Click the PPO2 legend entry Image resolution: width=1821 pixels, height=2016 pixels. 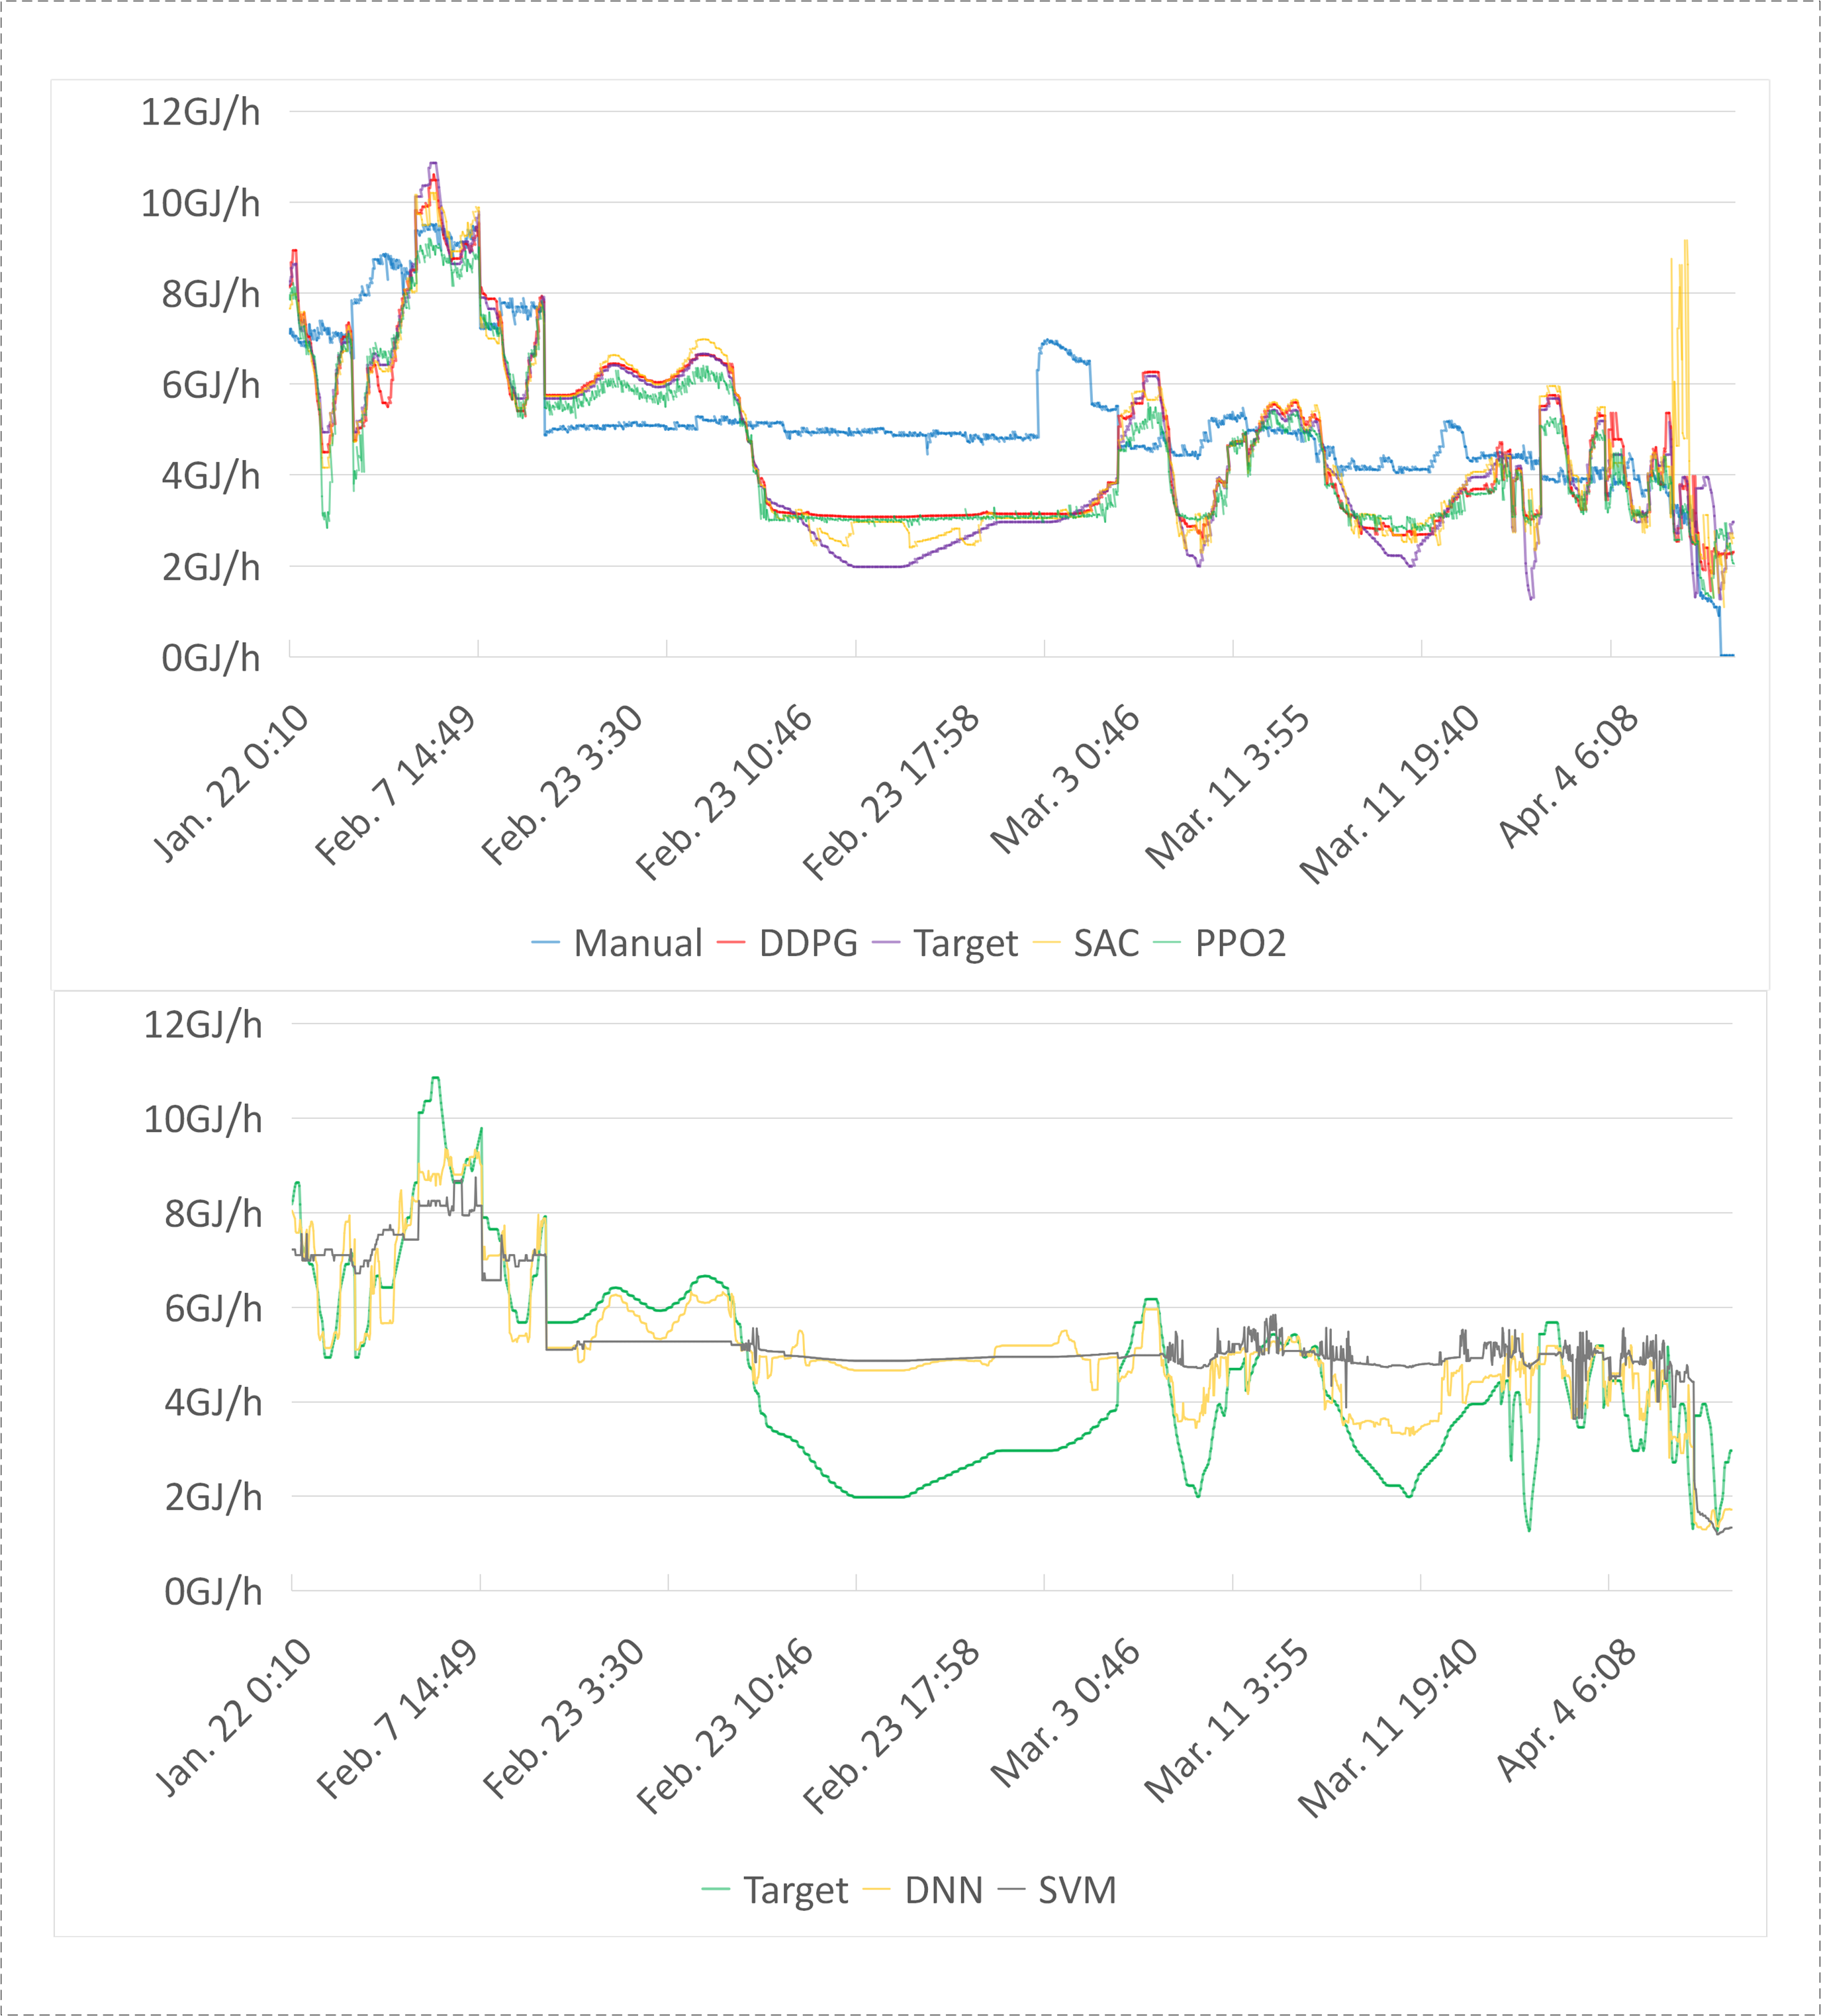pyautogui.click(x=1220, y=943)
